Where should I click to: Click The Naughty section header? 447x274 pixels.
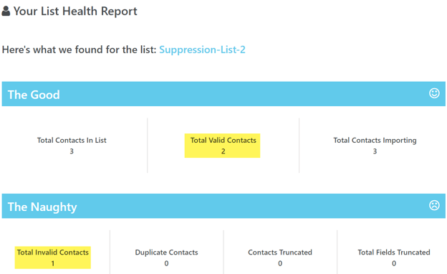(223, 206)
